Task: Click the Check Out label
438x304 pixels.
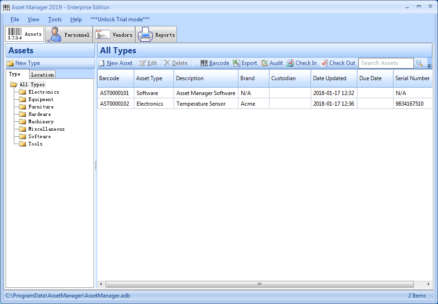Action: [342, 63]
